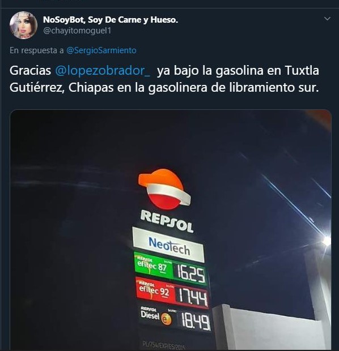This screenshot has width=339, height=351.
Task: Click the 16.25 price display
Action: click(191, 274)
